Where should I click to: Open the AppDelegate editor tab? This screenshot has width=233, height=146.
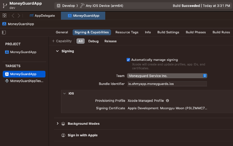(42, 15)
